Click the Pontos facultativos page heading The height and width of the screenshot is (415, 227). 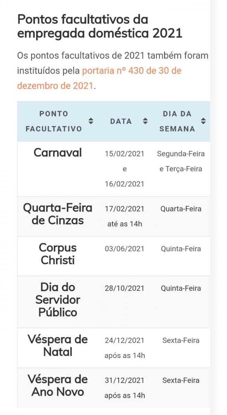pos(100,26)
